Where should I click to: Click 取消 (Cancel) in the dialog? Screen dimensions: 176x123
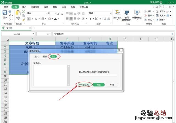pyautogui.click(x=112, y=84)
